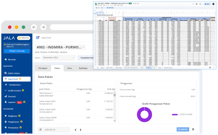The height and width of the screenshot is (135, 218).
Task: Click the purple CJ FEED legend swatch
Action: coord(175,115)
